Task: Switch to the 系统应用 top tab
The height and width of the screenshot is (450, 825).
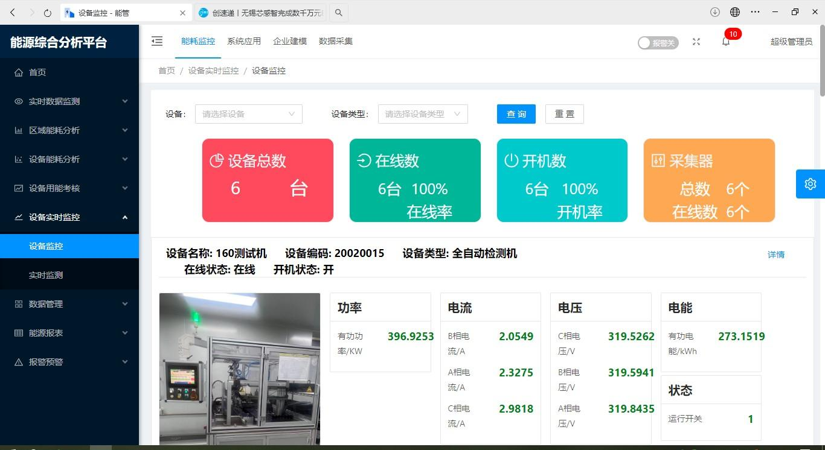Action: pos(244,41)
